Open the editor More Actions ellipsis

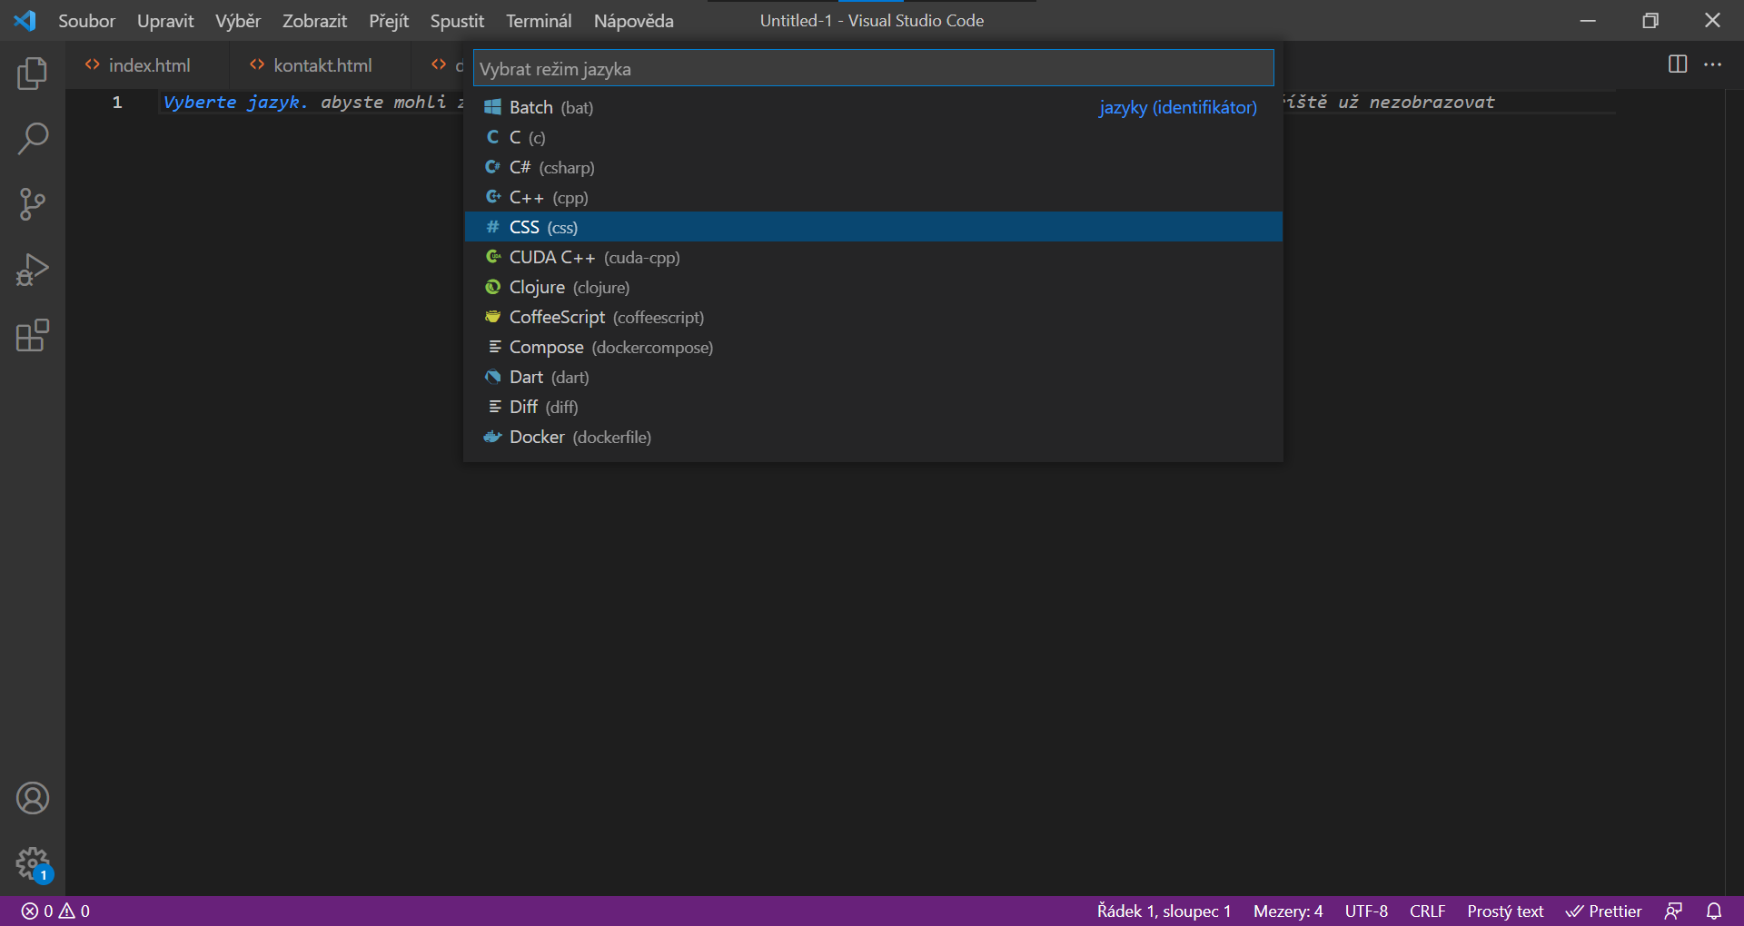point(1712,64)
